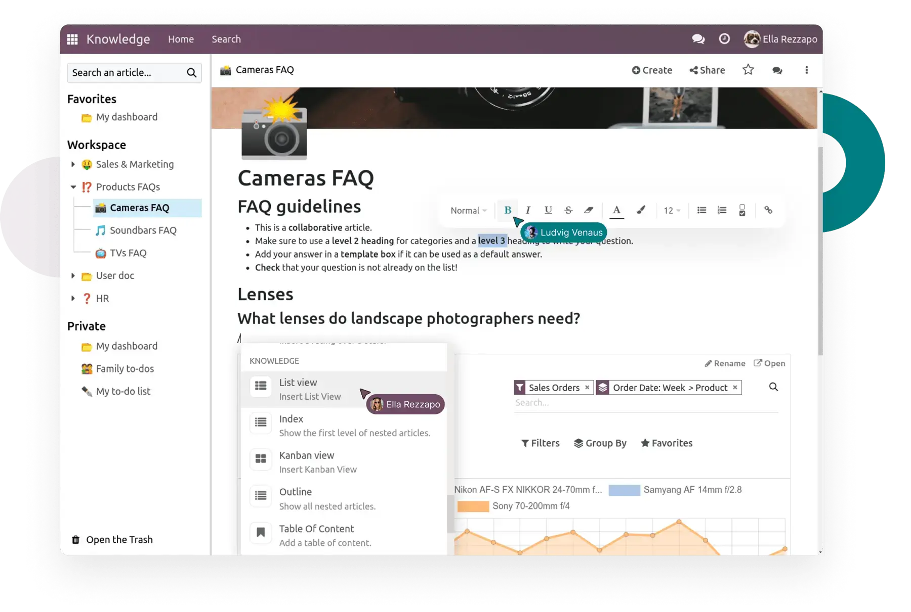
Task: Insert a checklist using the toolbar icon
Action: tap(742, 210)
